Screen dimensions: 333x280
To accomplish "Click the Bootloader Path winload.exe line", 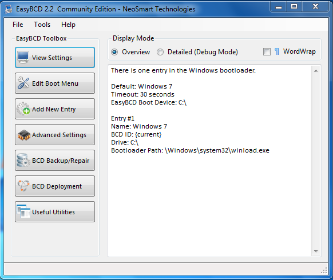I will [190, 150].
